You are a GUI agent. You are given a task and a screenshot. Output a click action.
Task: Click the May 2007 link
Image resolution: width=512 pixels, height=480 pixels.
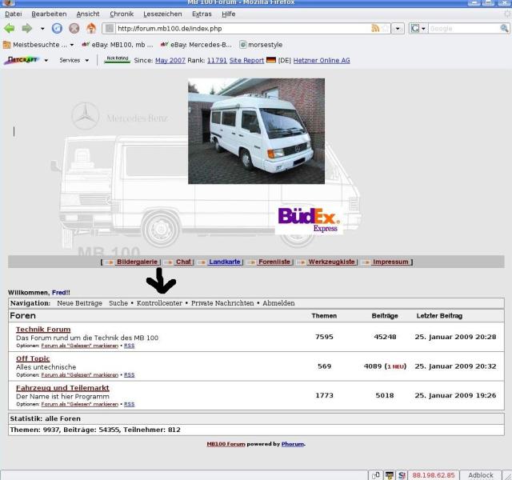[x=170, y=61]
